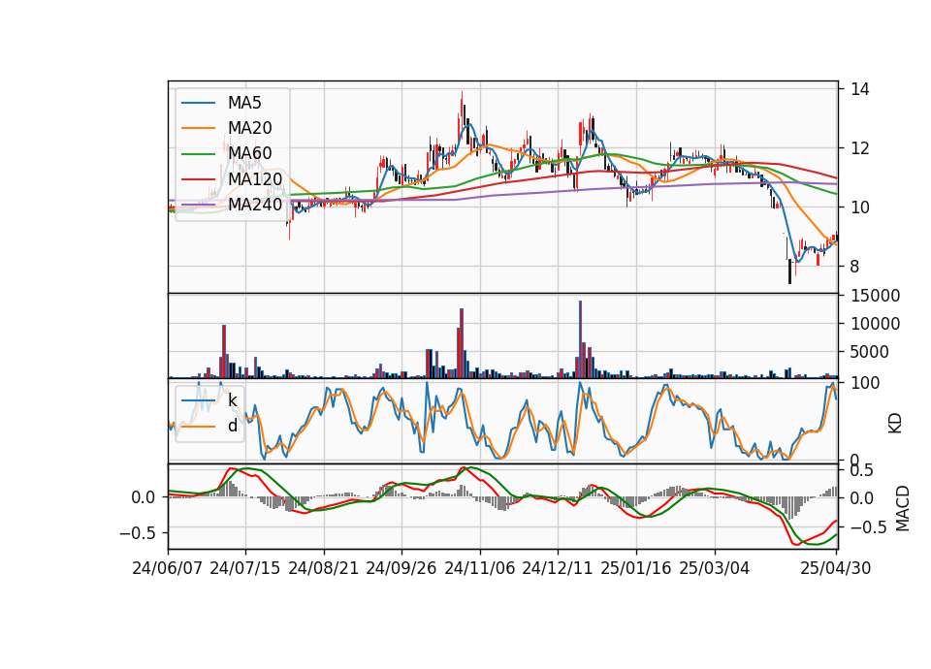931x669 pixels.
Task: Click the 25/04/30 date tick label
Action: (836, 568)
